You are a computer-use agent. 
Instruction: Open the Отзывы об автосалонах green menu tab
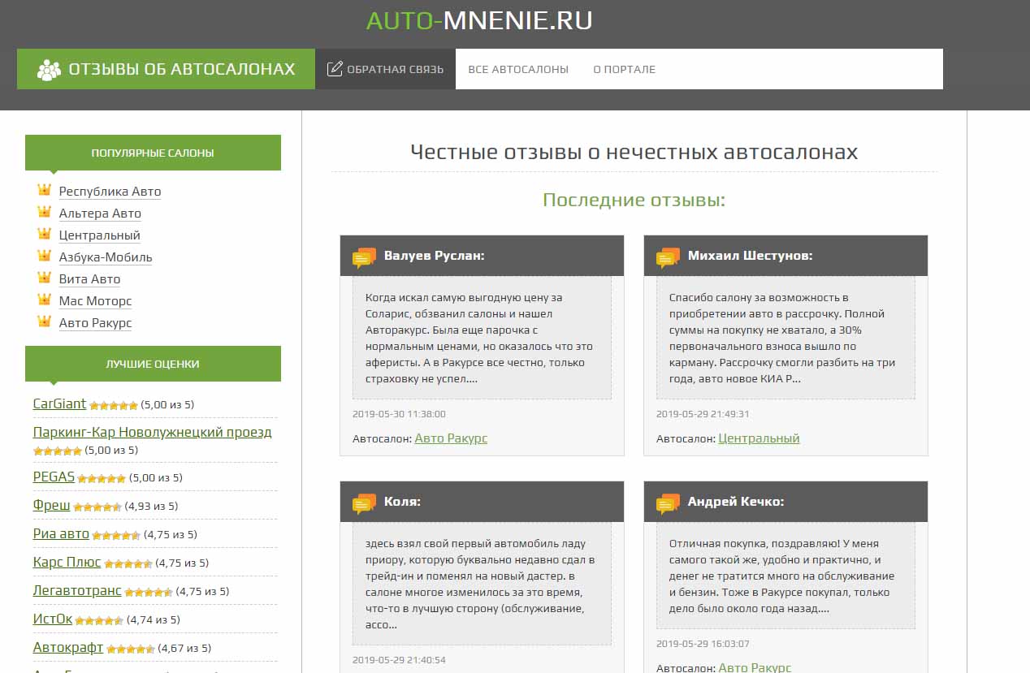pyautogui.click(x=166, y=69)
